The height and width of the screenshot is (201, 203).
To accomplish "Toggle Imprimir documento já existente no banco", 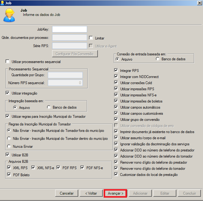I will point(116,131).
